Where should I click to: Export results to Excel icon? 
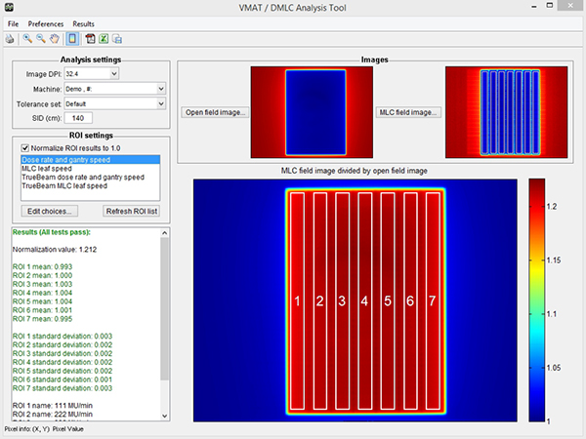[104, 39]
